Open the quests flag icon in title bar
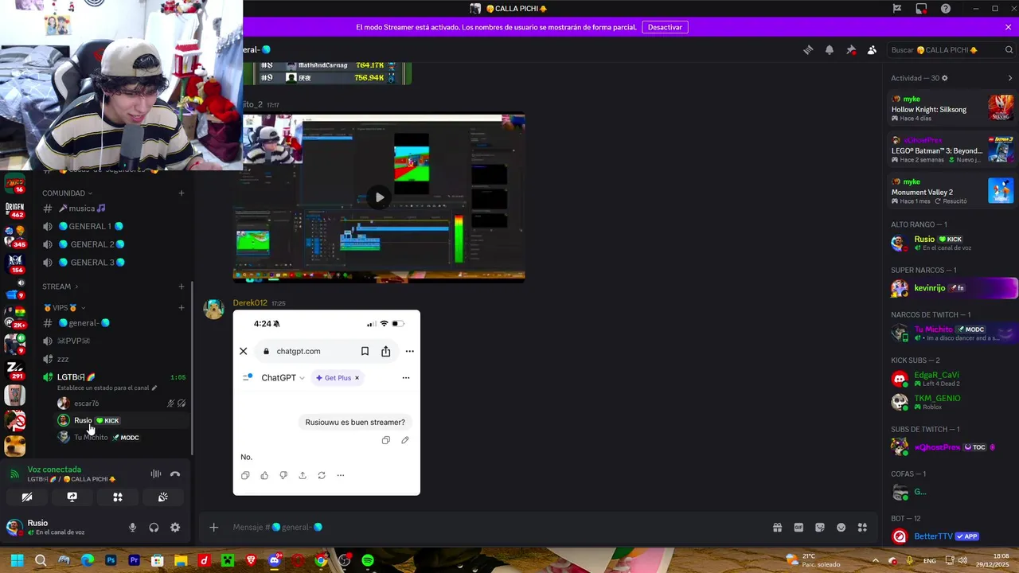The image size is (1019, 573). pyautogui.click(x=897, y=9)
